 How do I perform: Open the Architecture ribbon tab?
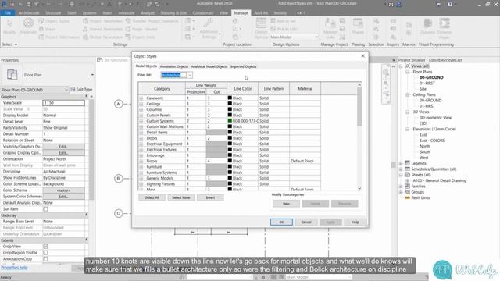click(29, 13)
